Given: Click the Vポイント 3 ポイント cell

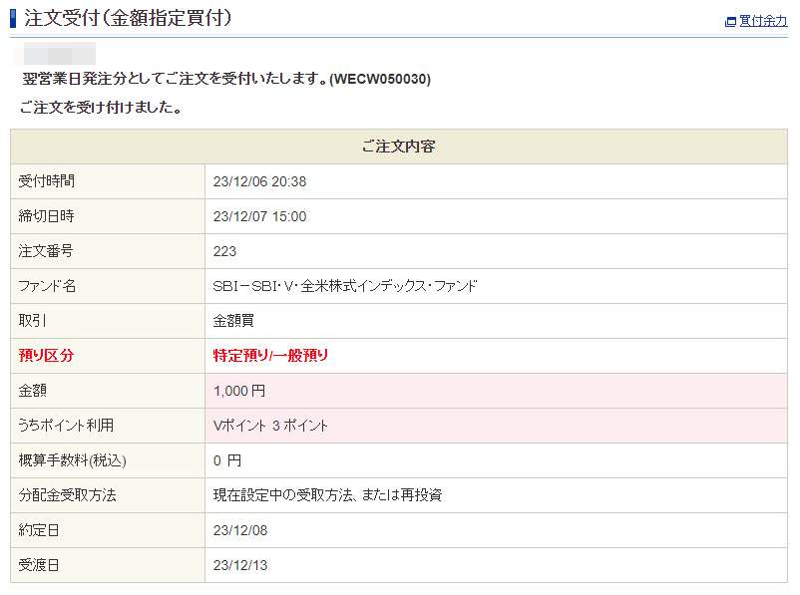Looking at the screenshot, I should click(270, 426).
